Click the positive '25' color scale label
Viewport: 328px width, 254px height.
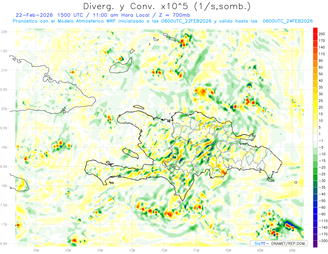tap(321, 101)
